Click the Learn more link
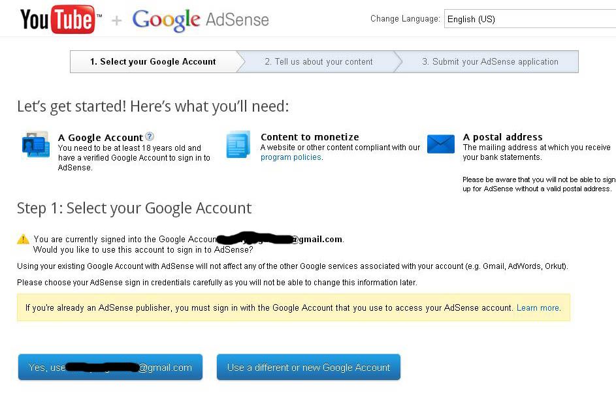This screenshot has width=616, height=406. click(x=538, y=308)
